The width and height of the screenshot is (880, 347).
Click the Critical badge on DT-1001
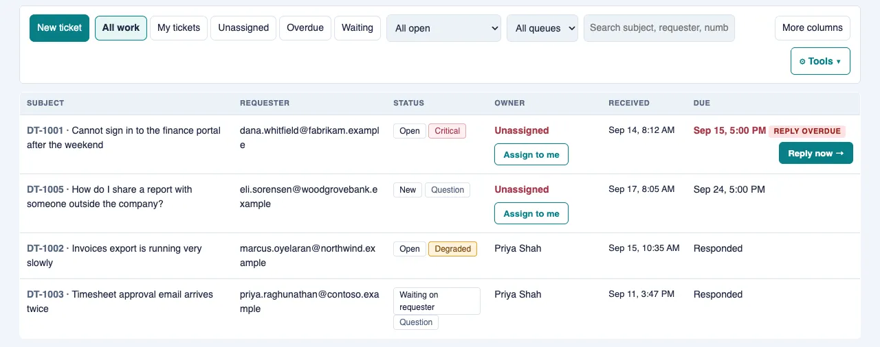[447, 131]
